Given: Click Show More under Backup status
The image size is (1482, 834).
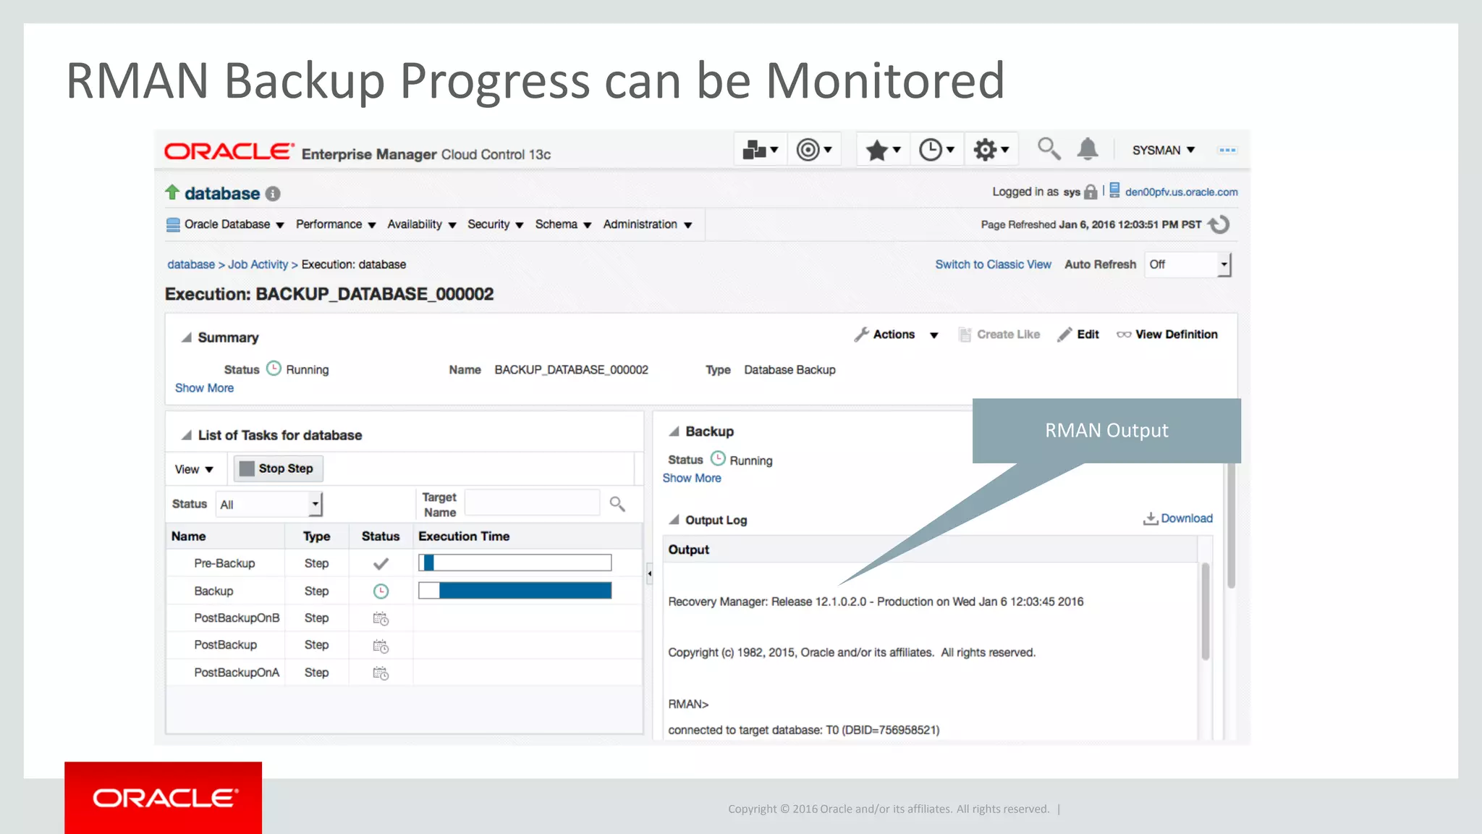Looking at the screenshot, I should click(692, 478).
